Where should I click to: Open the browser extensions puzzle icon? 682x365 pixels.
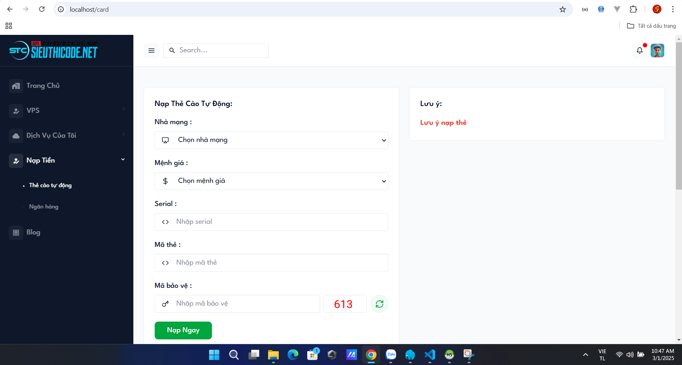click(633, 9)
